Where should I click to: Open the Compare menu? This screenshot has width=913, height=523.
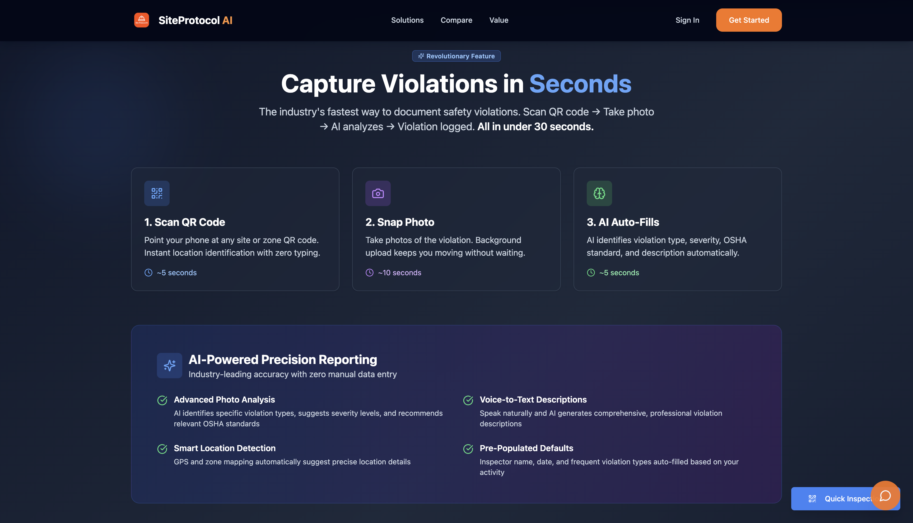click(x=456, y=20)
